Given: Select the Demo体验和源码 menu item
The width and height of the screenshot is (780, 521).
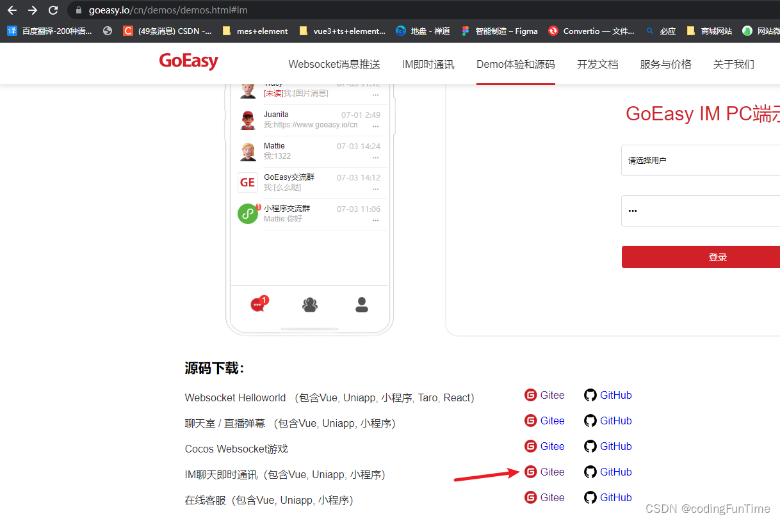Looking at the screenshot, I should click(516, 64).
